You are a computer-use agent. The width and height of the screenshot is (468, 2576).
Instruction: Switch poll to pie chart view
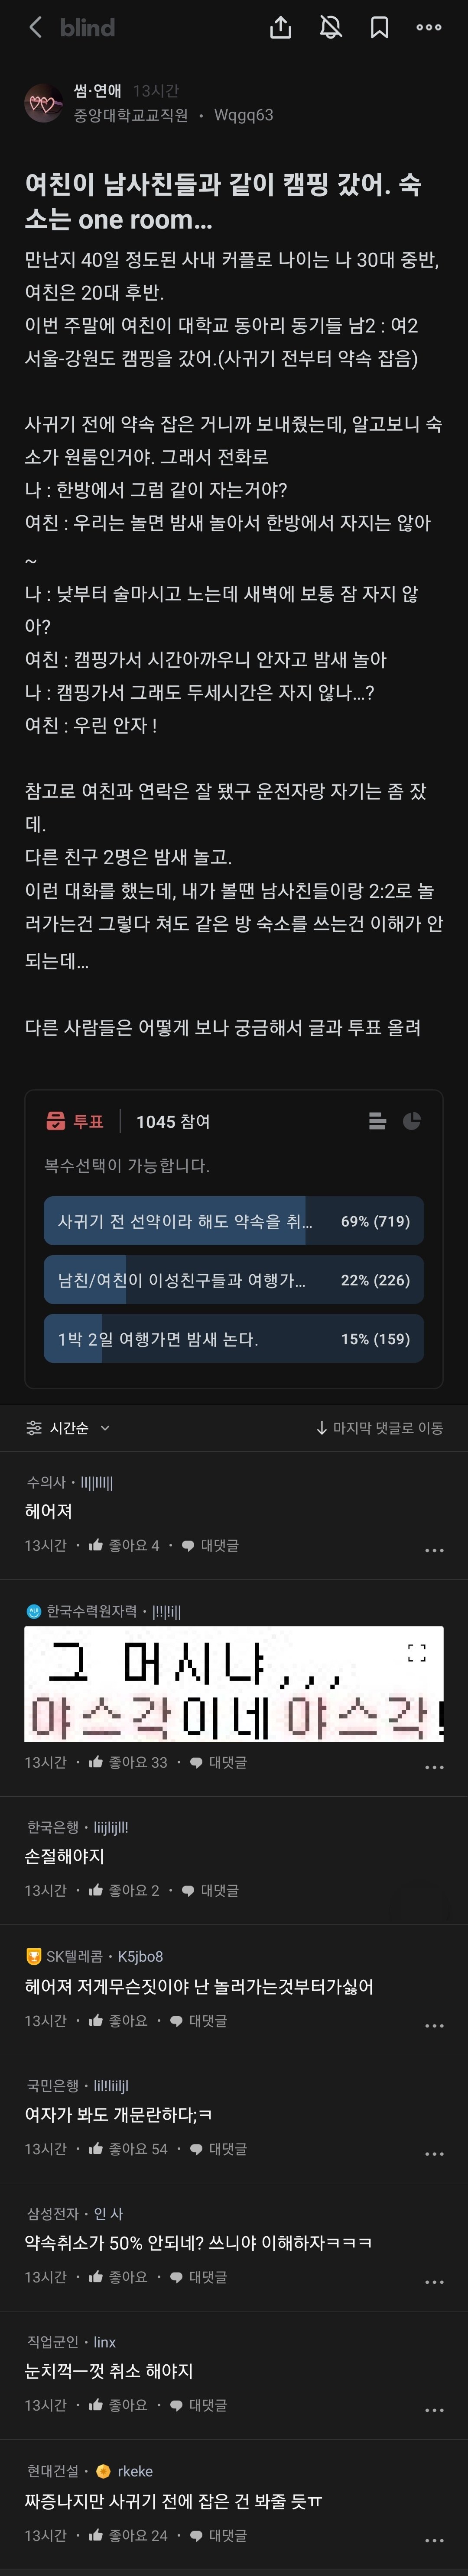tap(411, 1121)
